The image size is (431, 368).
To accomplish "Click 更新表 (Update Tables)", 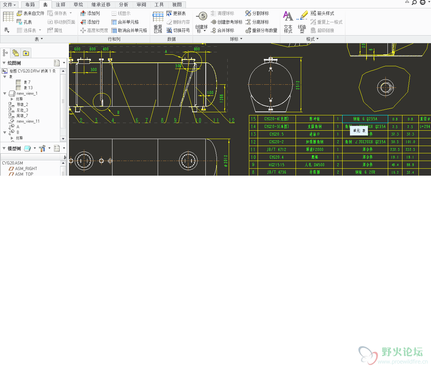I will [176, 13].
